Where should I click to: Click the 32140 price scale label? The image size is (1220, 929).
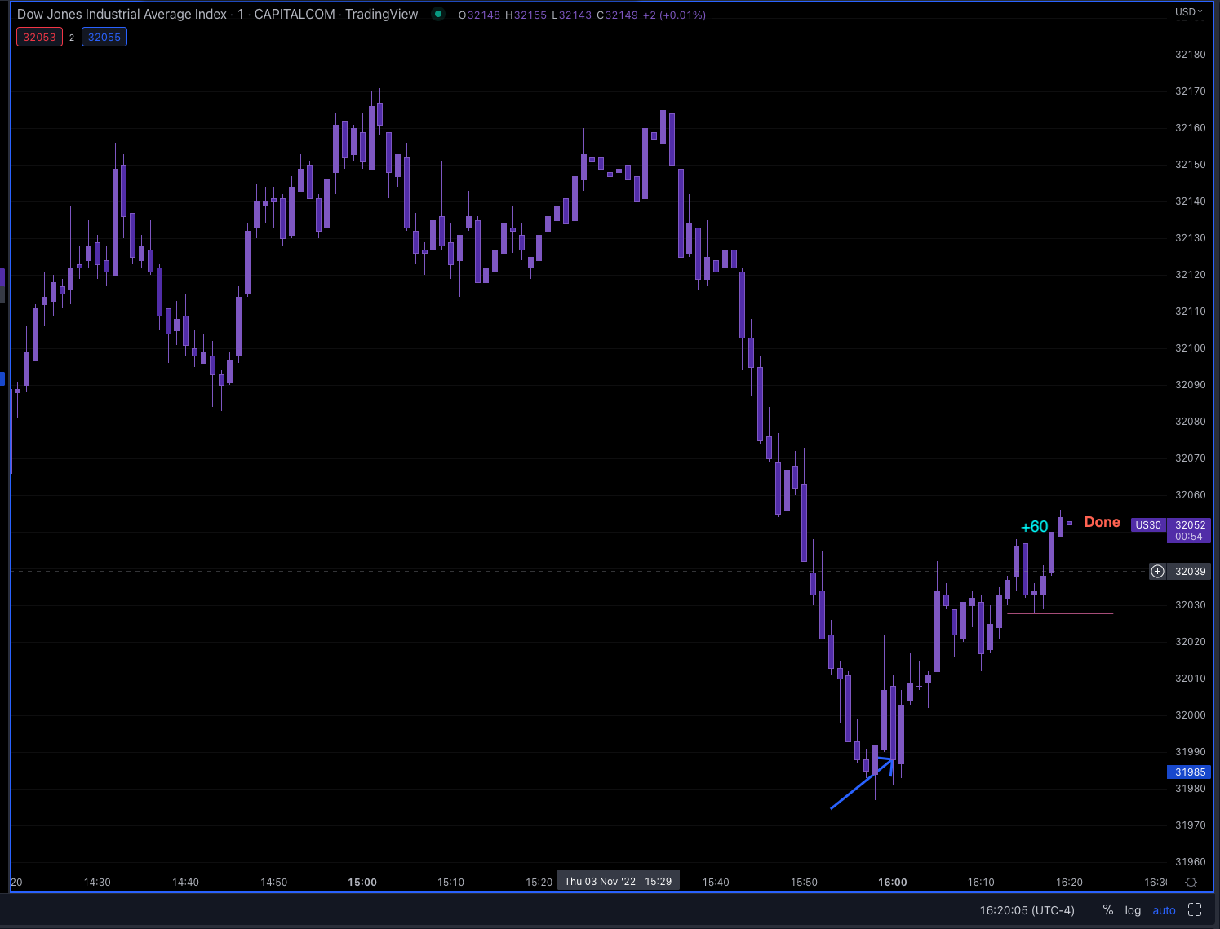point(1190,201)
